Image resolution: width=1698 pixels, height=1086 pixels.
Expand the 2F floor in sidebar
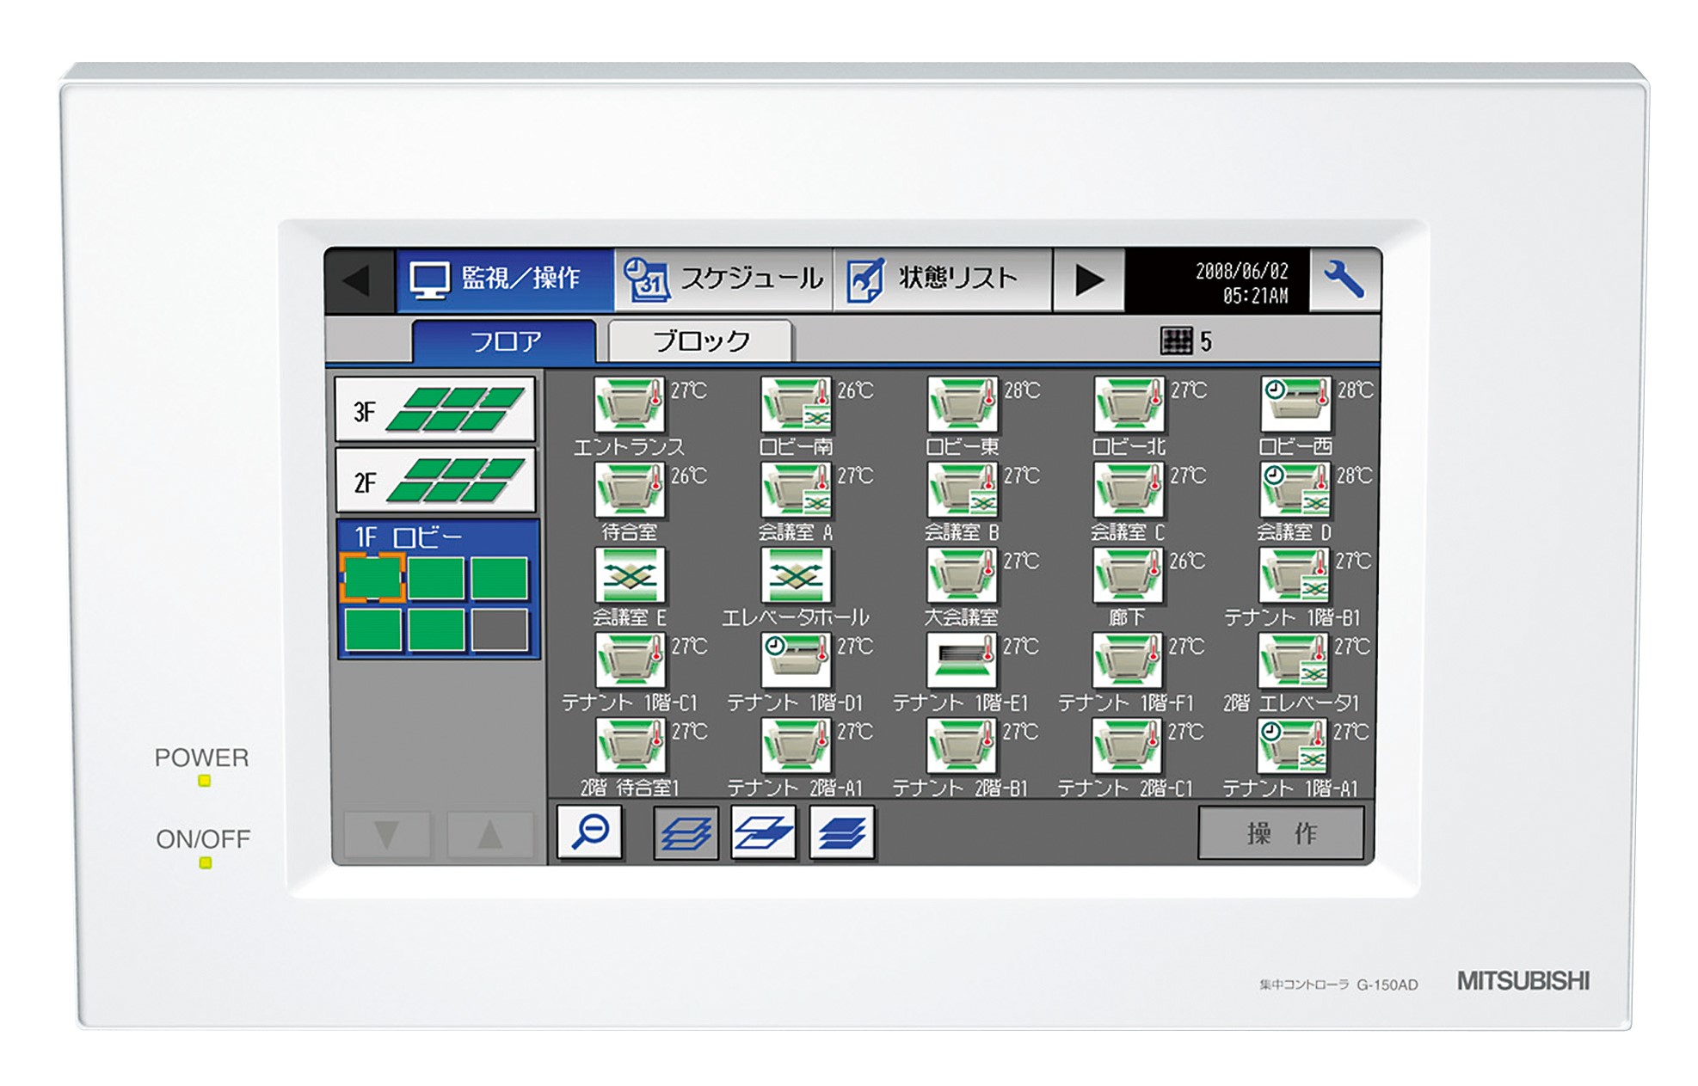click(x=435, y=481)
